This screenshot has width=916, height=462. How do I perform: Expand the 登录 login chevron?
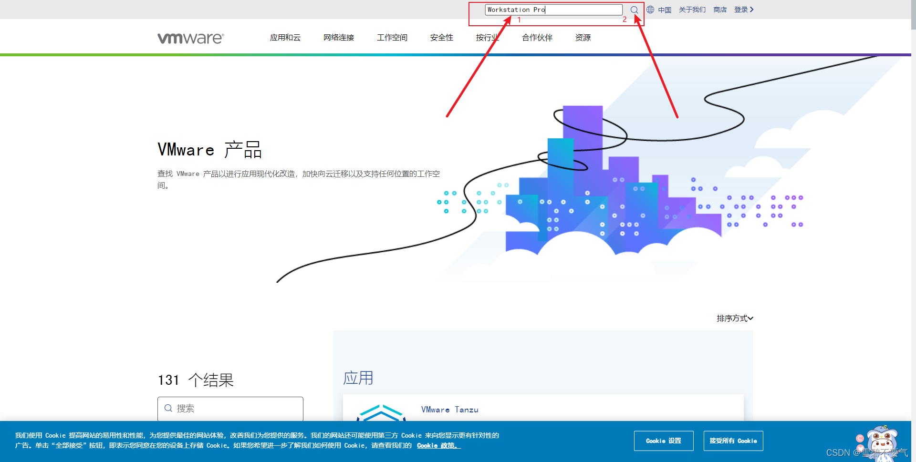[x=752, y=9]
